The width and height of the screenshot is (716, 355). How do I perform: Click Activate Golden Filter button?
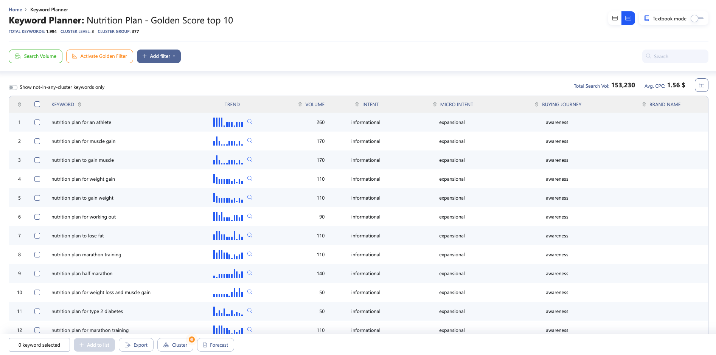tap(99, 56)
